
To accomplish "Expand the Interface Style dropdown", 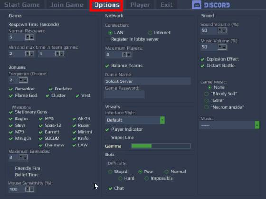I will pyautogui.click(x=162, y=120).
